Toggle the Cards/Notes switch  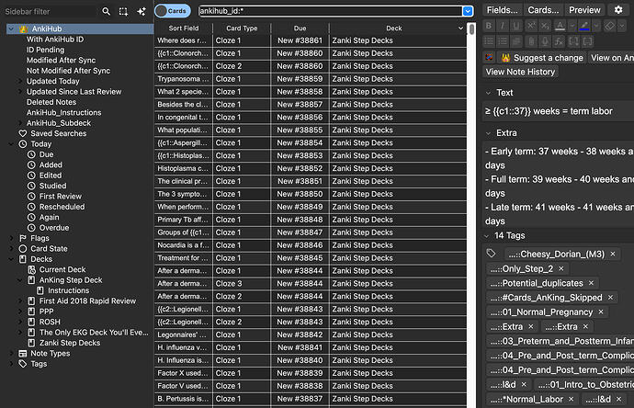tap(173, 11)
